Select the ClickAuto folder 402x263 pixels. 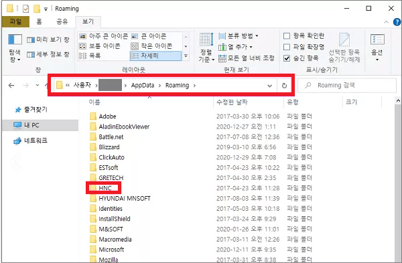click(111, 157)
